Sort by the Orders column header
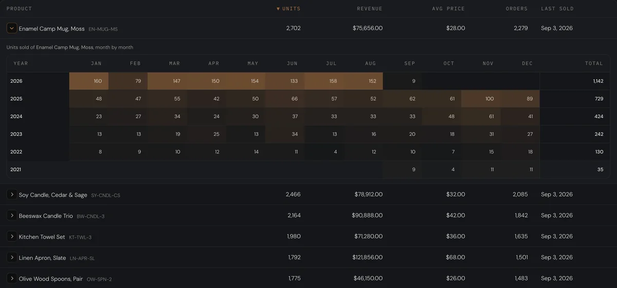Image resolution: width=617 pixels, height=288 pixels. (x=517, y=9)
